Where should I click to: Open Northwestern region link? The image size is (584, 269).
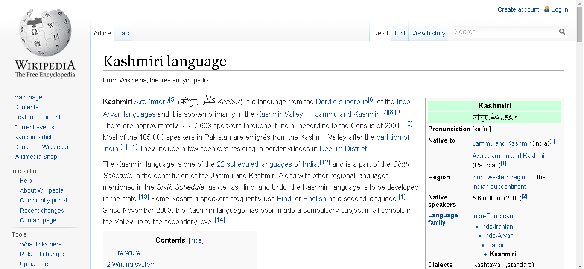pyautogui.click(x=500, y=177)
